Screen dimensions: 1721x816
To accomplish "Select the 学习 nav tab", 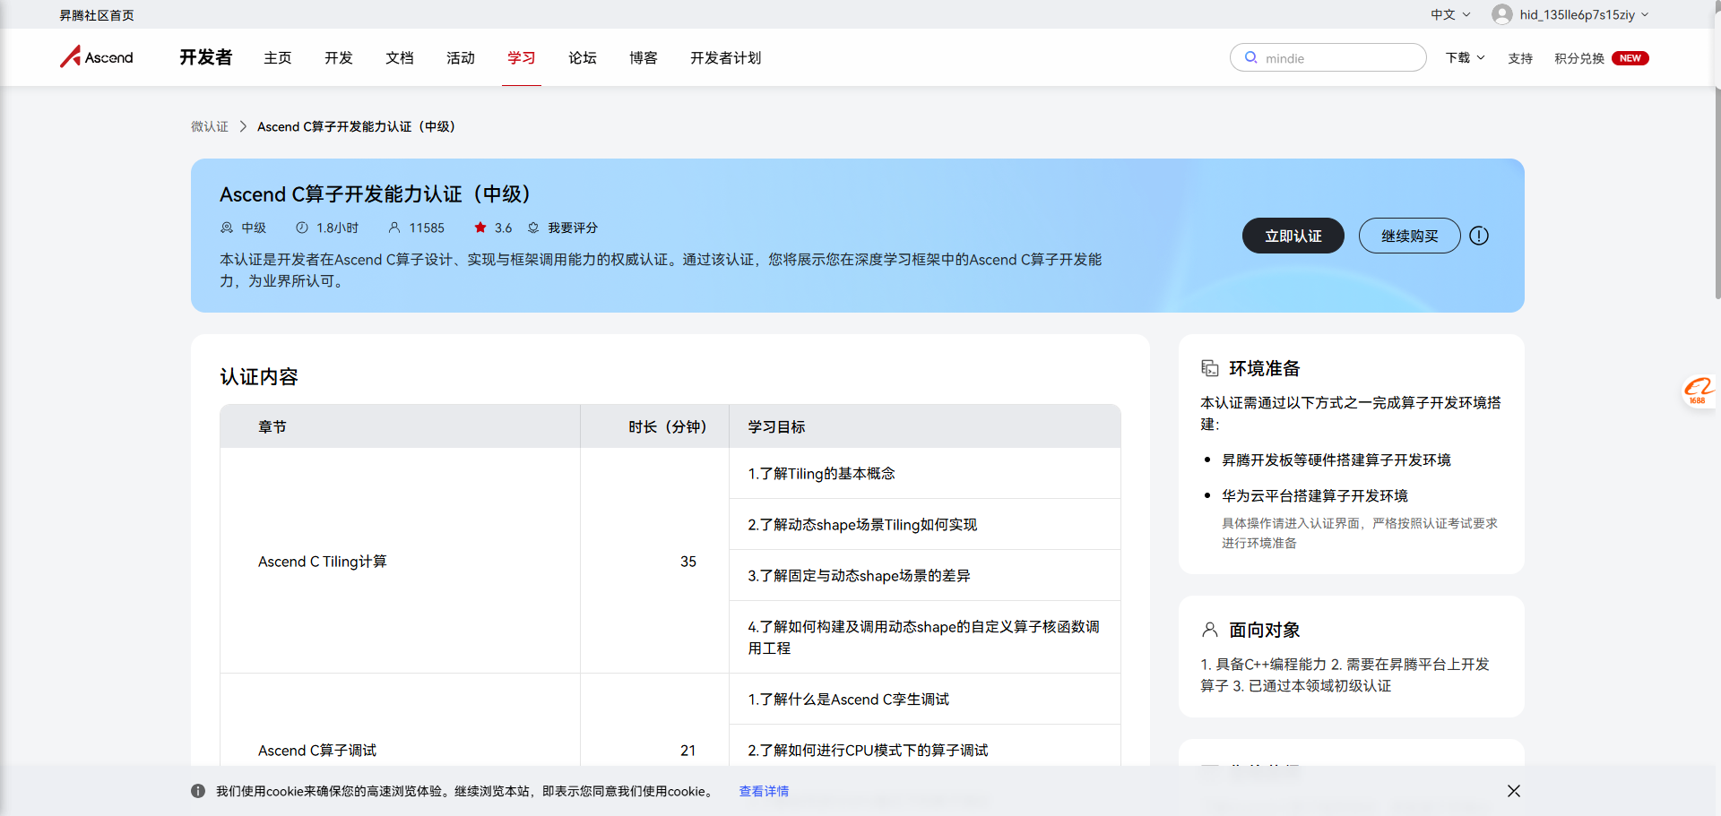I will (522, 57).
